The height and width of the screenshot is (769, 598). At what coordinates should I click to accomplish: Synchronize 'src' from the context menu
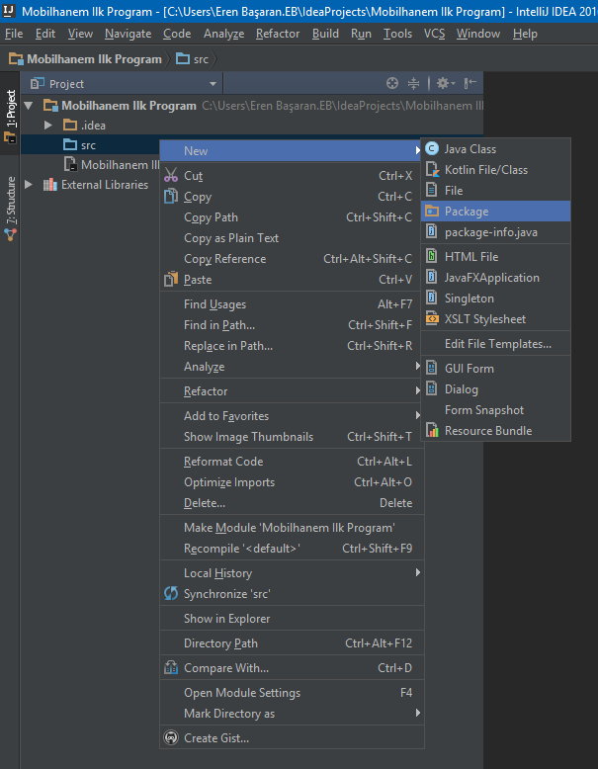coord(292,594)
